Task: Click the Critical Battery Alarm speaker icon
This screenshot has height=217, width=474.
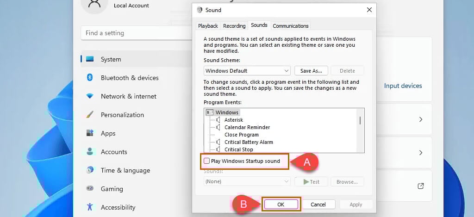Action: [218, 142]
